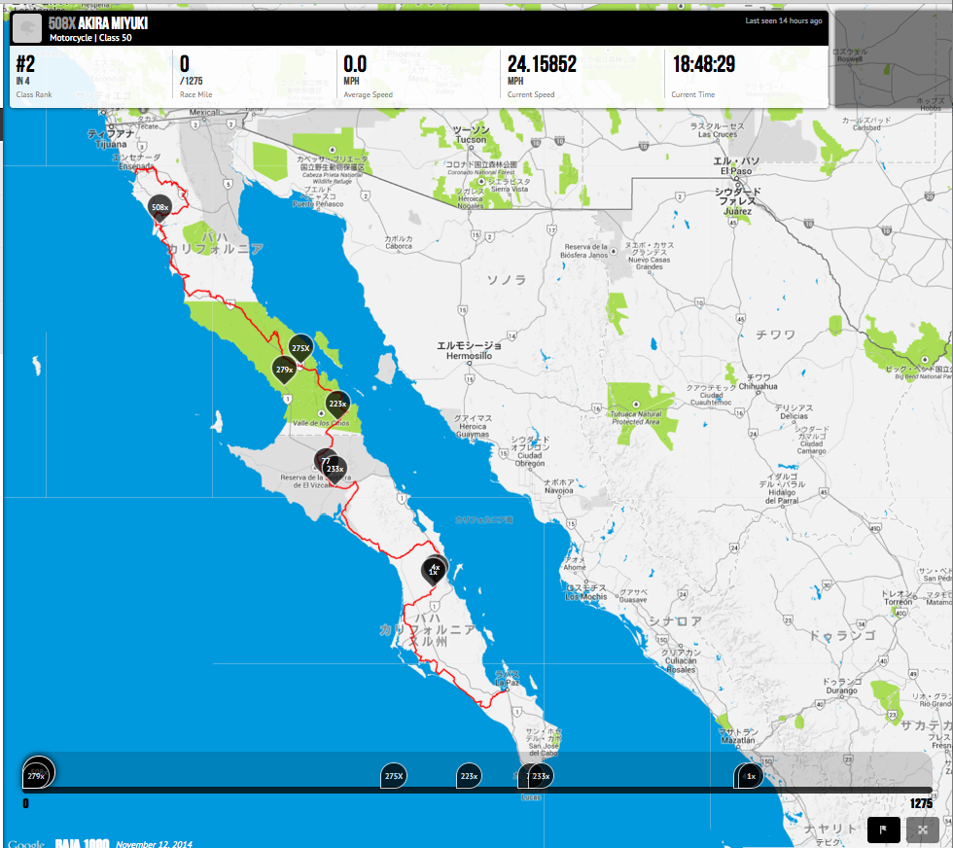Viewport: 953px width, 848px height.
Task: Click the 223x map marker near Valle de los Cirios
Action: (337, 404)
